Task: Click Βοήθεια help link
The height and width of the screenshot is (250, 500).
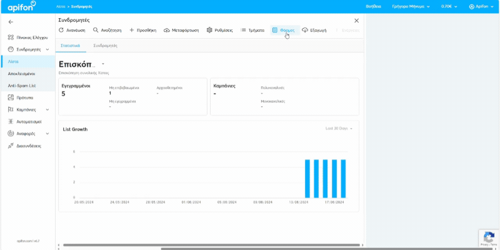Action: pos(373,6)
